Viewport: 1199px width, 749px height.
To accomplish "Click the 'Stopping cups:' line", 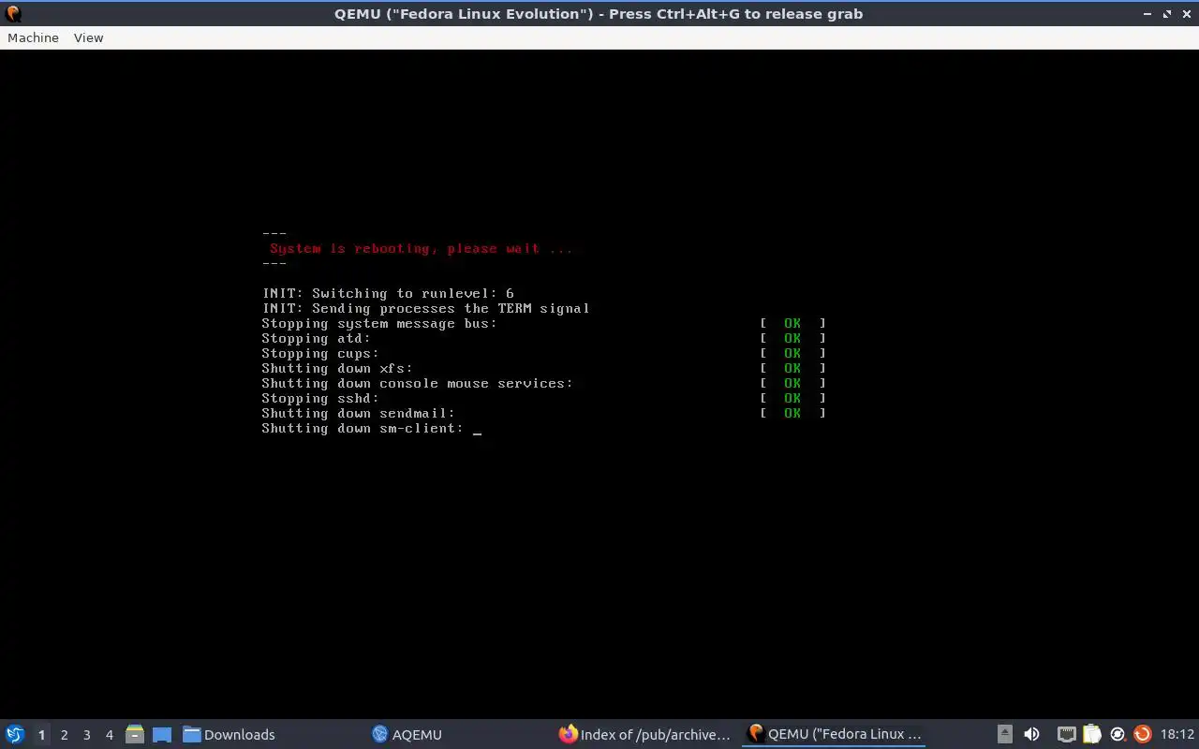I will (320, 353).
